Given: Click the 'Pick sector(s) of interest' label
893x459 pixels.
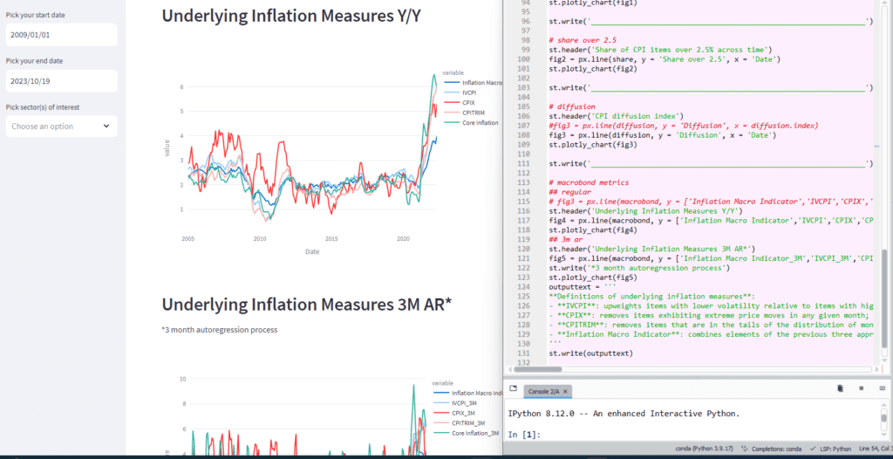Looking at the screenshot, I should pos(43,106).
